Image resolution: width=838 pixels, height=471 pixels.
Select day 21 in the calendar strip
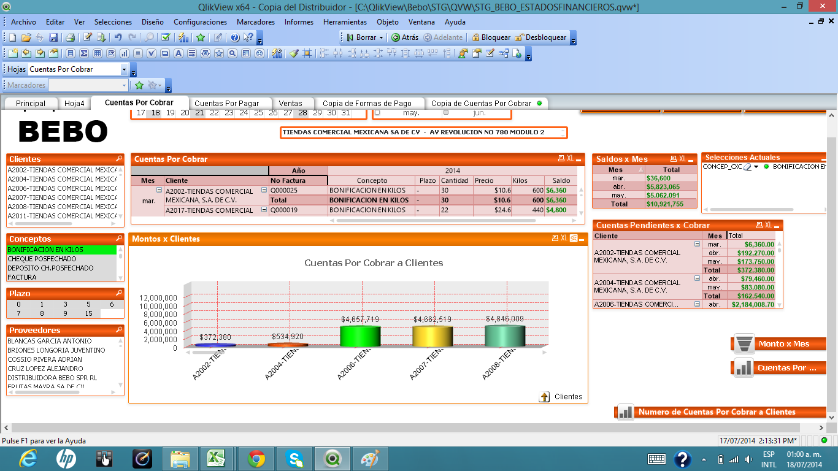[199, 113]
